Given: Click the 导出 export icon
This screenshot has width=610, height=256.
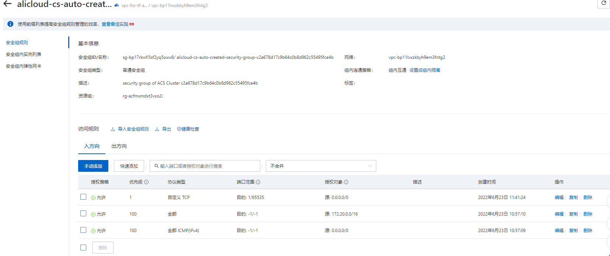Looking at the screenshot, I should click(157, 129).
